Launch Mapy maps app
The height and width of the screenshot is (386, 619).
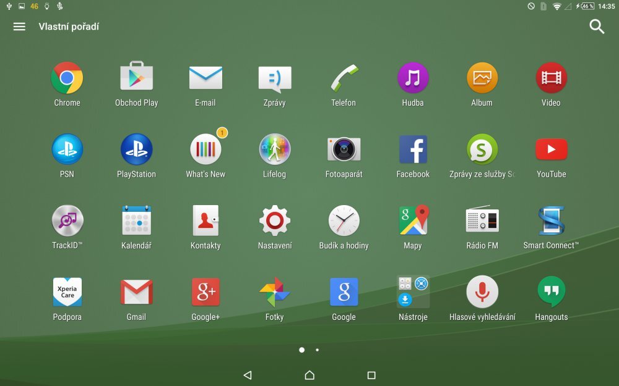(413, 220)
